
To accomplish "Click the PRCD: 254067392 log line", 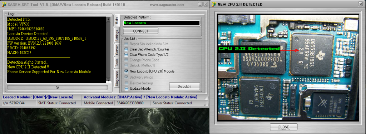I will (x=21, y=48).
